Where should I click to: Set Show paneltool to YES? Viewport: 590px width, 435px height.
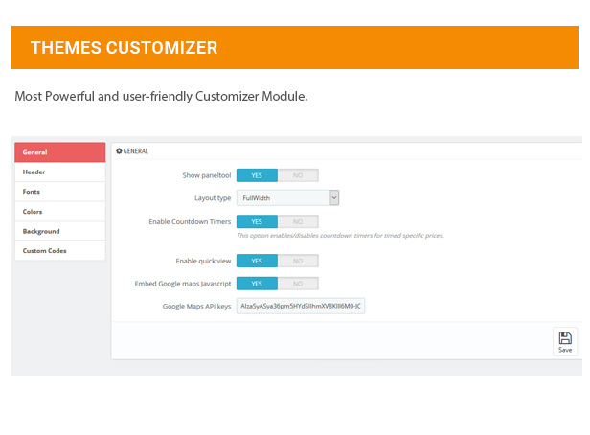[257, 175]
